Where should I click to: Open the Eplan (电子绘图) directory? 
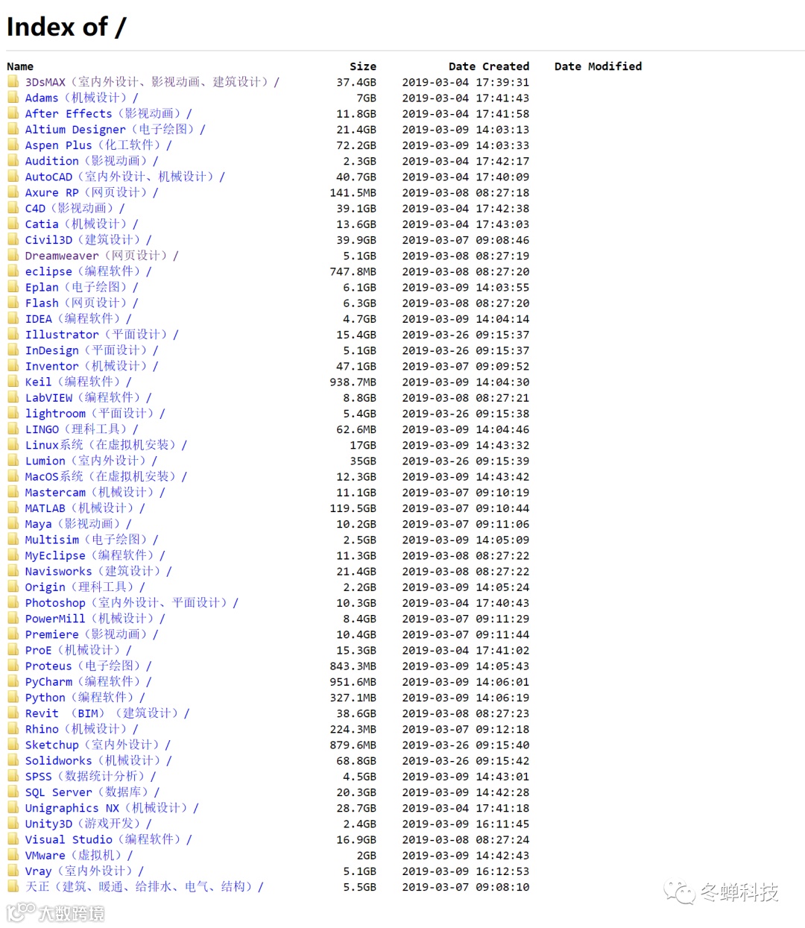point(81,287)
